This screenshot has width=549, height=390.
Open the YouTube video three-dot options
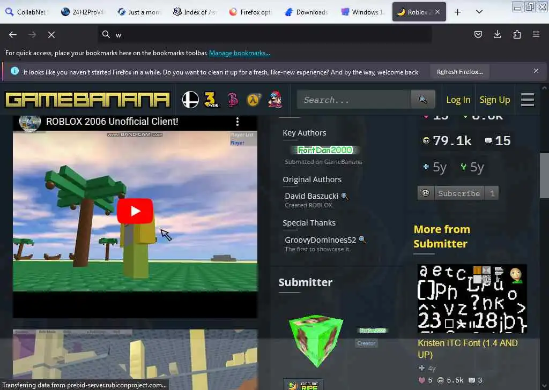click(x=238, y=122)
